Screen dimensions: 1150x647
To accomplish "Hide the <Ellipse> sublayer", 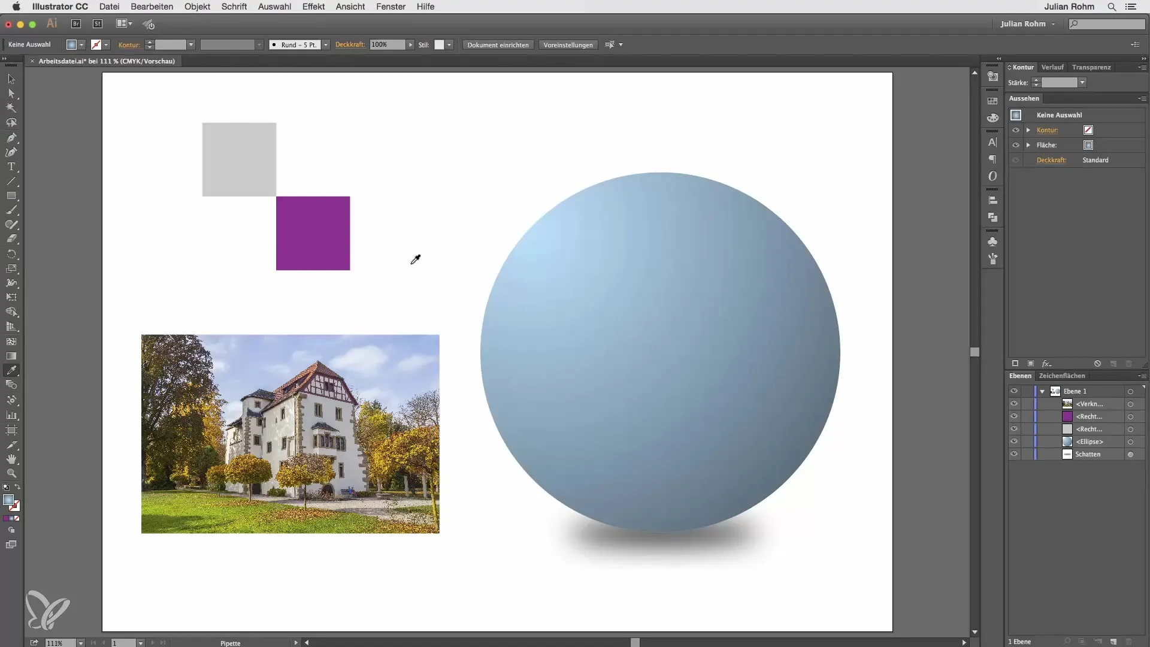I will [1014, 442].
